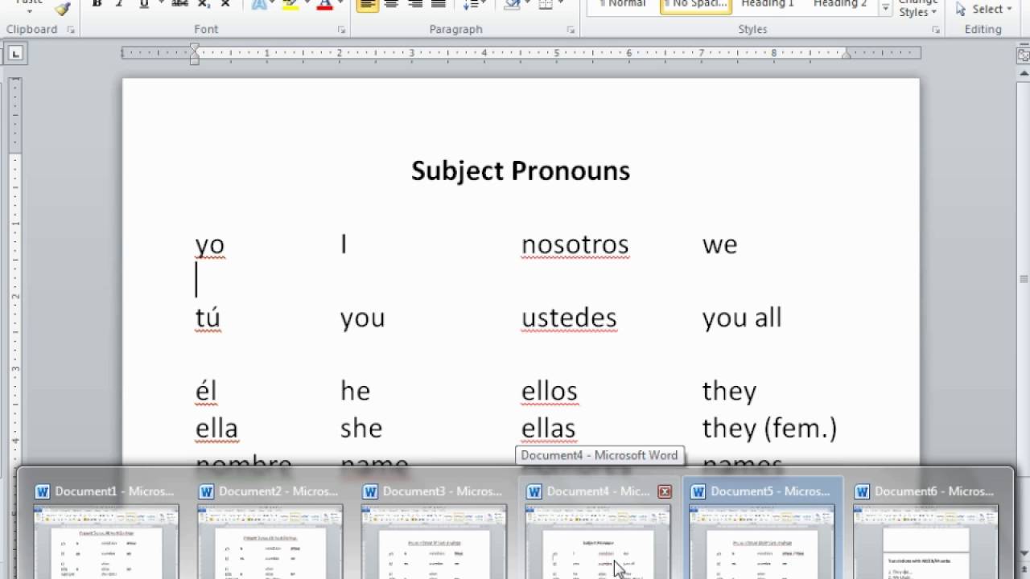
Task: Toggle Underline formatting
Action: coord(144,4)
